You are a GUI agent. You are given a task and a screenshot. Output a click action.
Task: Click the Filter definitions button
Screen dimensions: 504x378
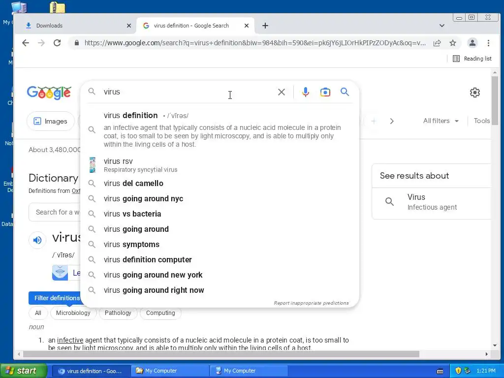click(x=55, y=298)
